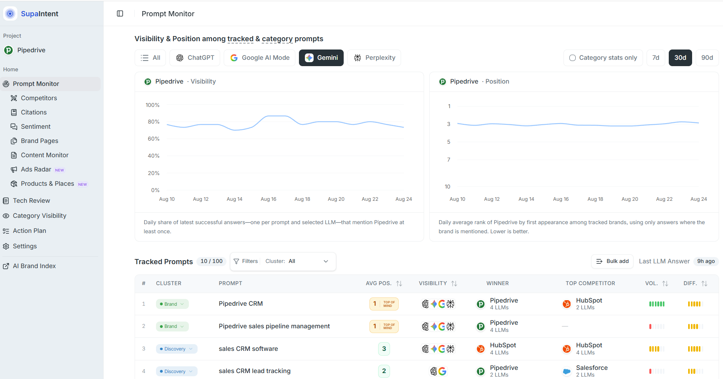723x379 pixels.
Task: Click the Content Monitor document icon
Action: click(x=14, y=155)
